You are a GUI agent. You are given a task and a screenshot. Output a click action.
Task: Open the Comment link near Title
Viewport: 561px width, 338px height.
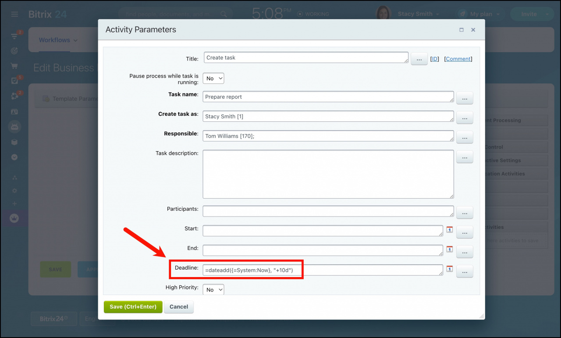[458, 59]
